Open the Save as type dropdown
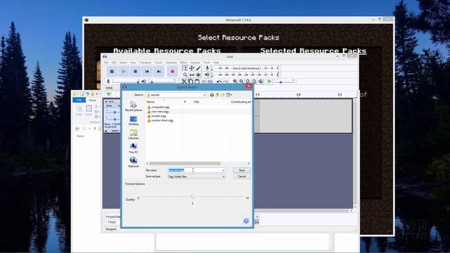This screenshot has height=253, width=450. point(196,176)
